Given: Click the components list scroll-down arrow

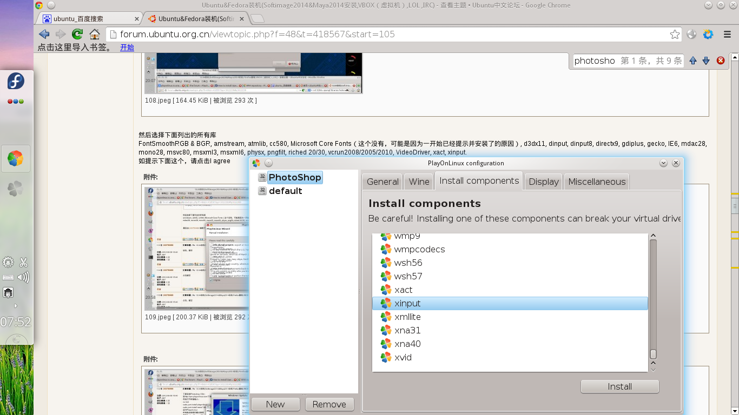Looking at the screenshot, I should tap(653, 369).
